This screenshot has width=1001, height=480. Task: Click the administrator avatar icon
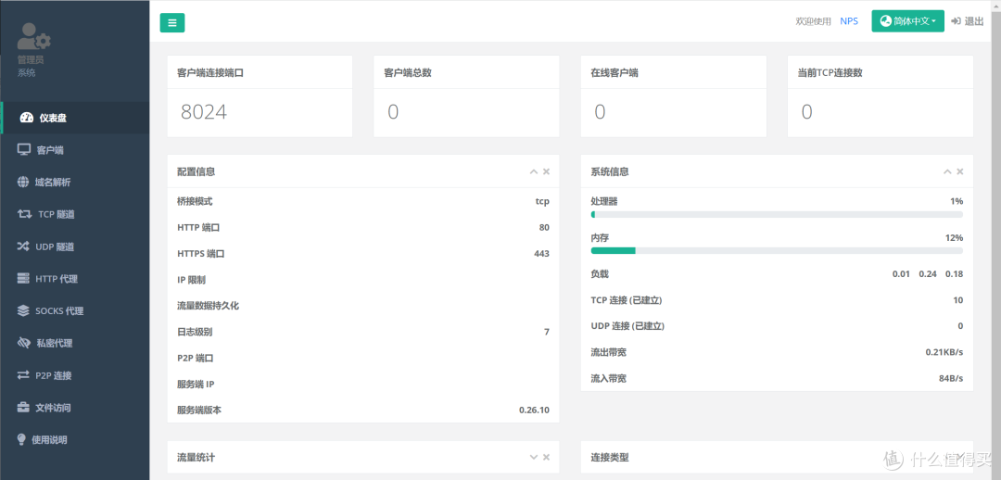(x=34, y=36)
